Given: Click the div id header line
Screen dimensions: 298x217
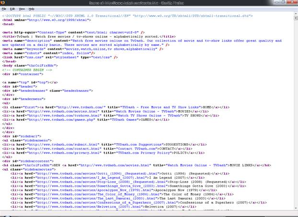Looking at the screenshot, I should point(20,86).
